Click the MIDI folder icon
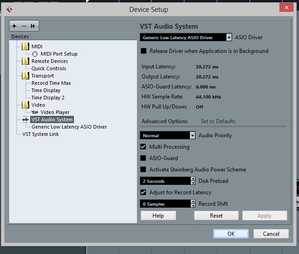 (x=26, y=47)
